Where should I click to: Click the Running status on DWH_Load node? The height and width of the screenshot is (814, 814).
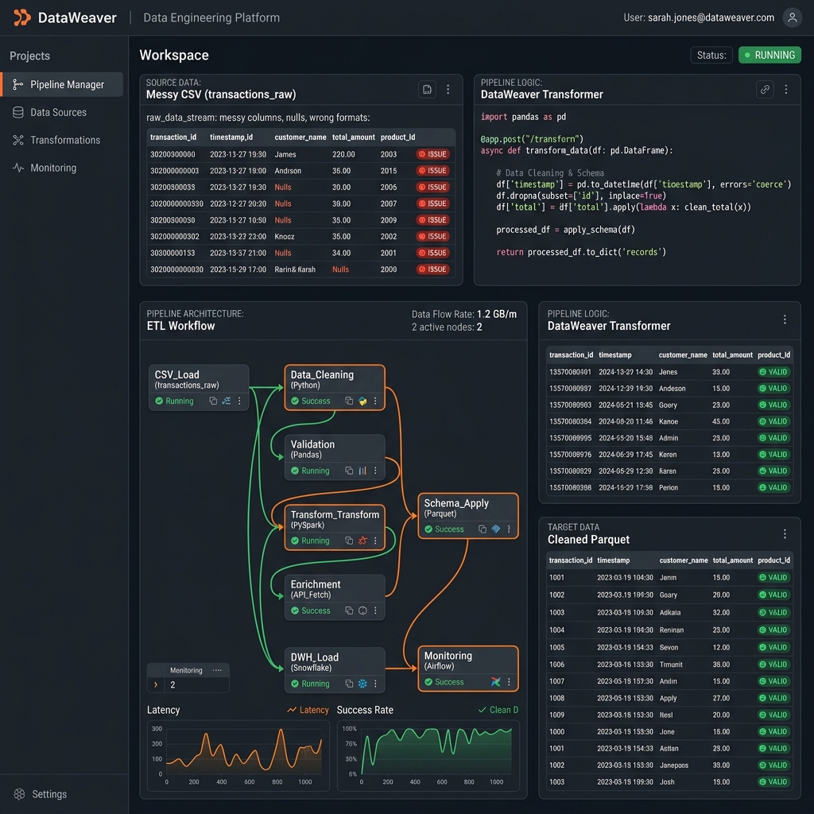click(x=310, y=684)
